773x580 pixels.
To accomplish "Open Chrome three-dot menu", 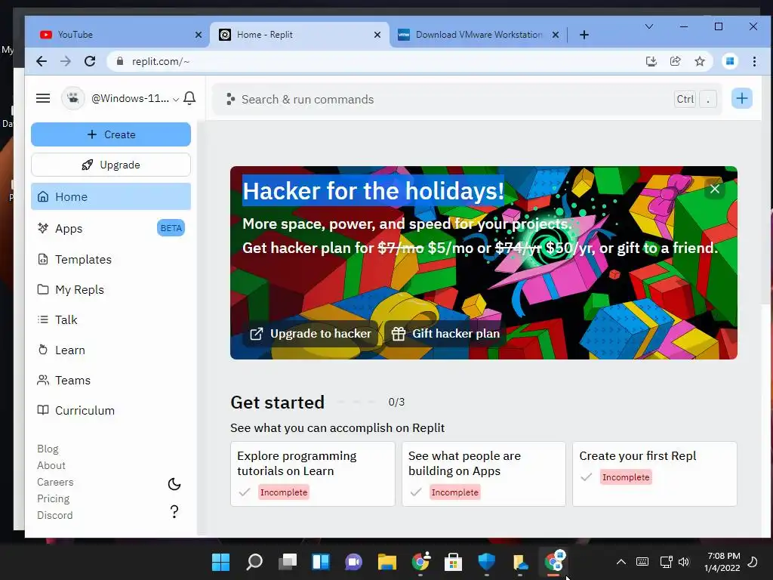I will pyautogui.click(x=754, y=61).
